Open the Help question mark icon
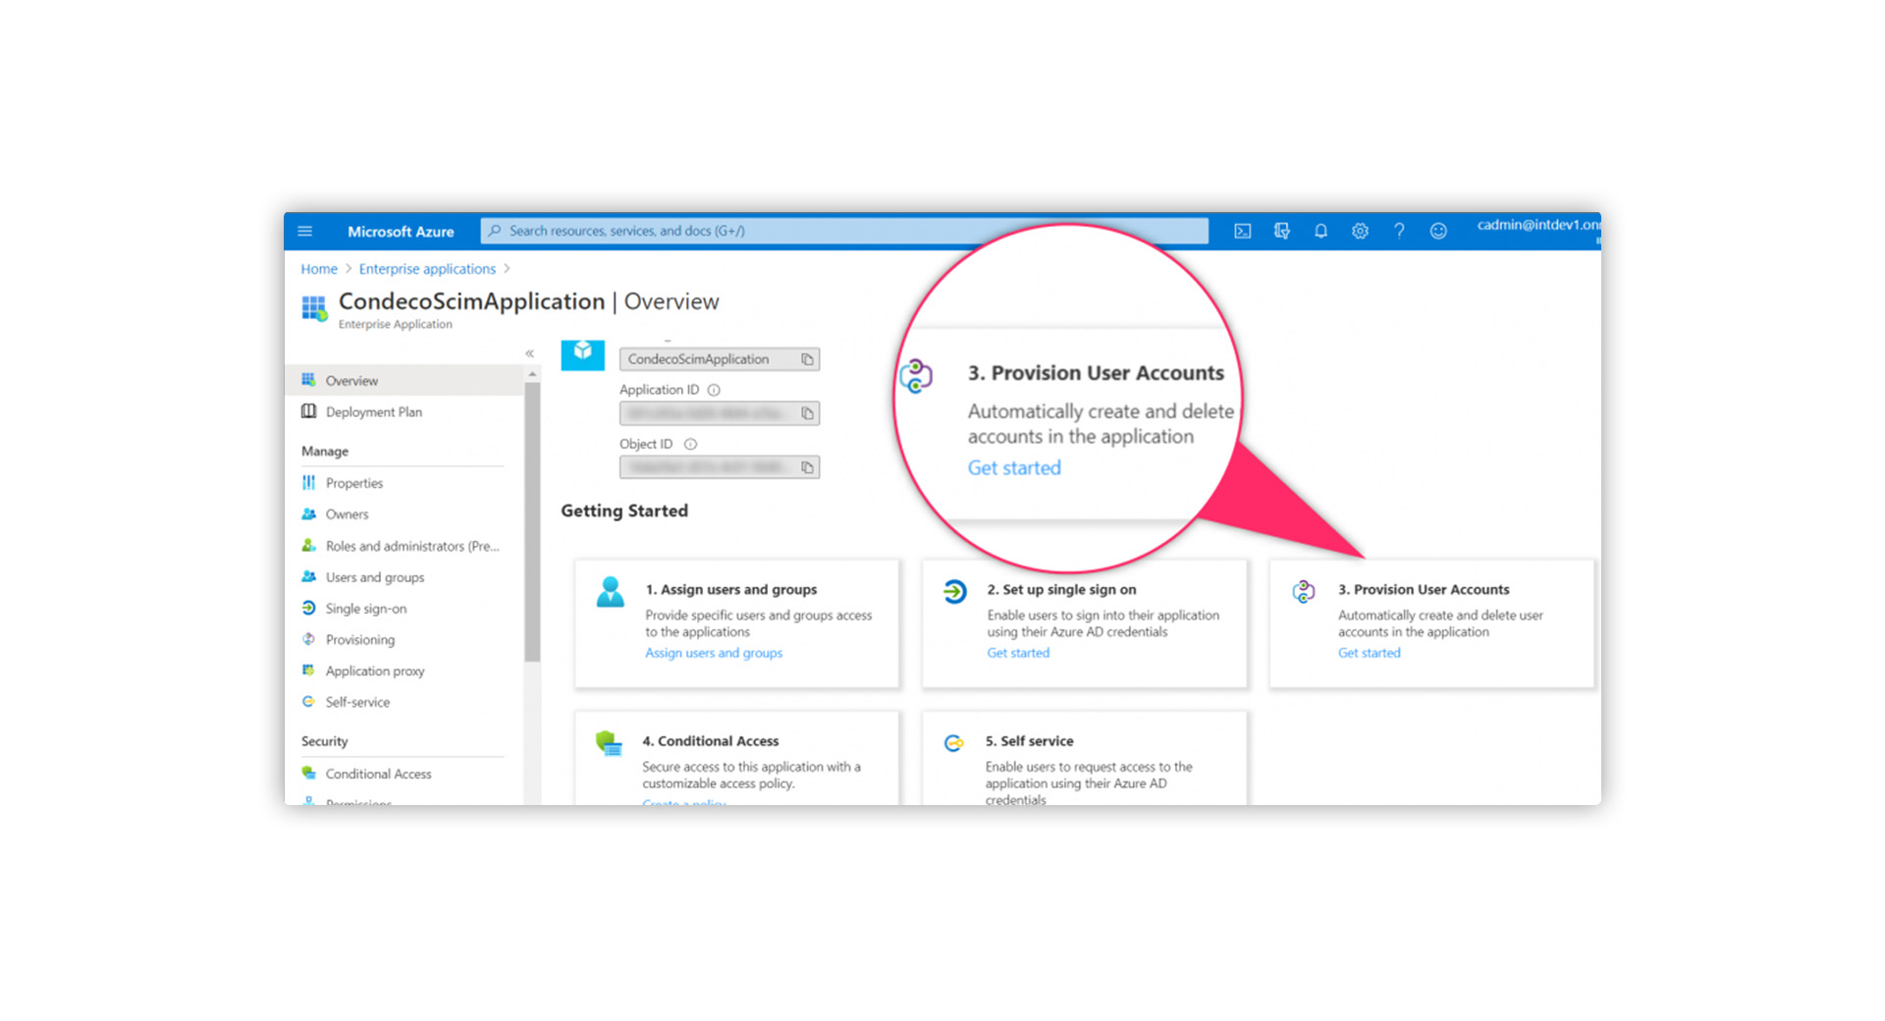 coord(1399,231)
